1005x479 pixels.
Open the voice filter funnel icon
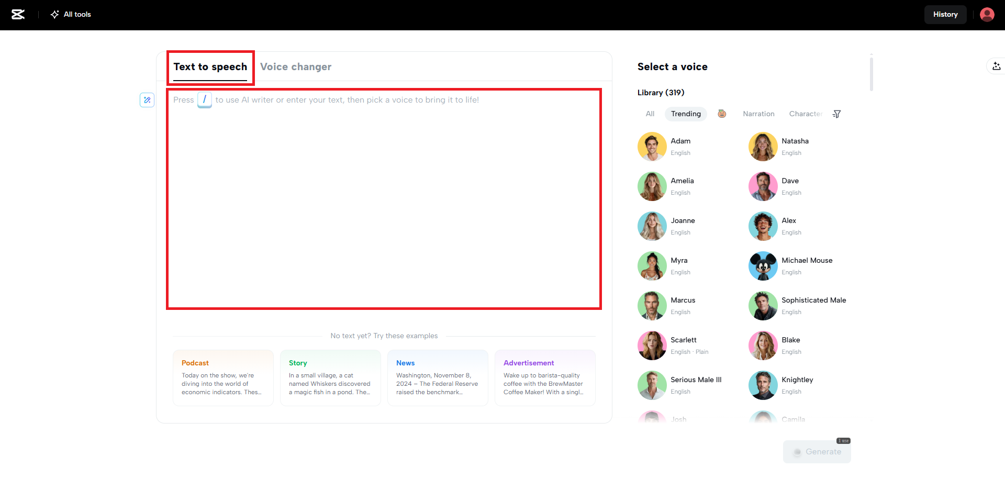pyautogui.click(x=836, y=114)
